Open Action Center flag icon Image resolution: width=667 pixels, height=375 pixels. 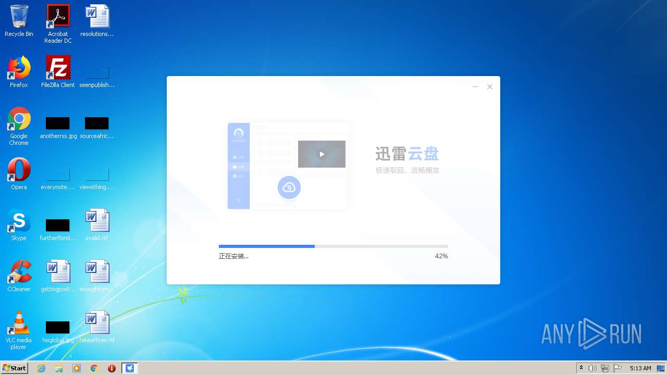(x=617, y=368)
